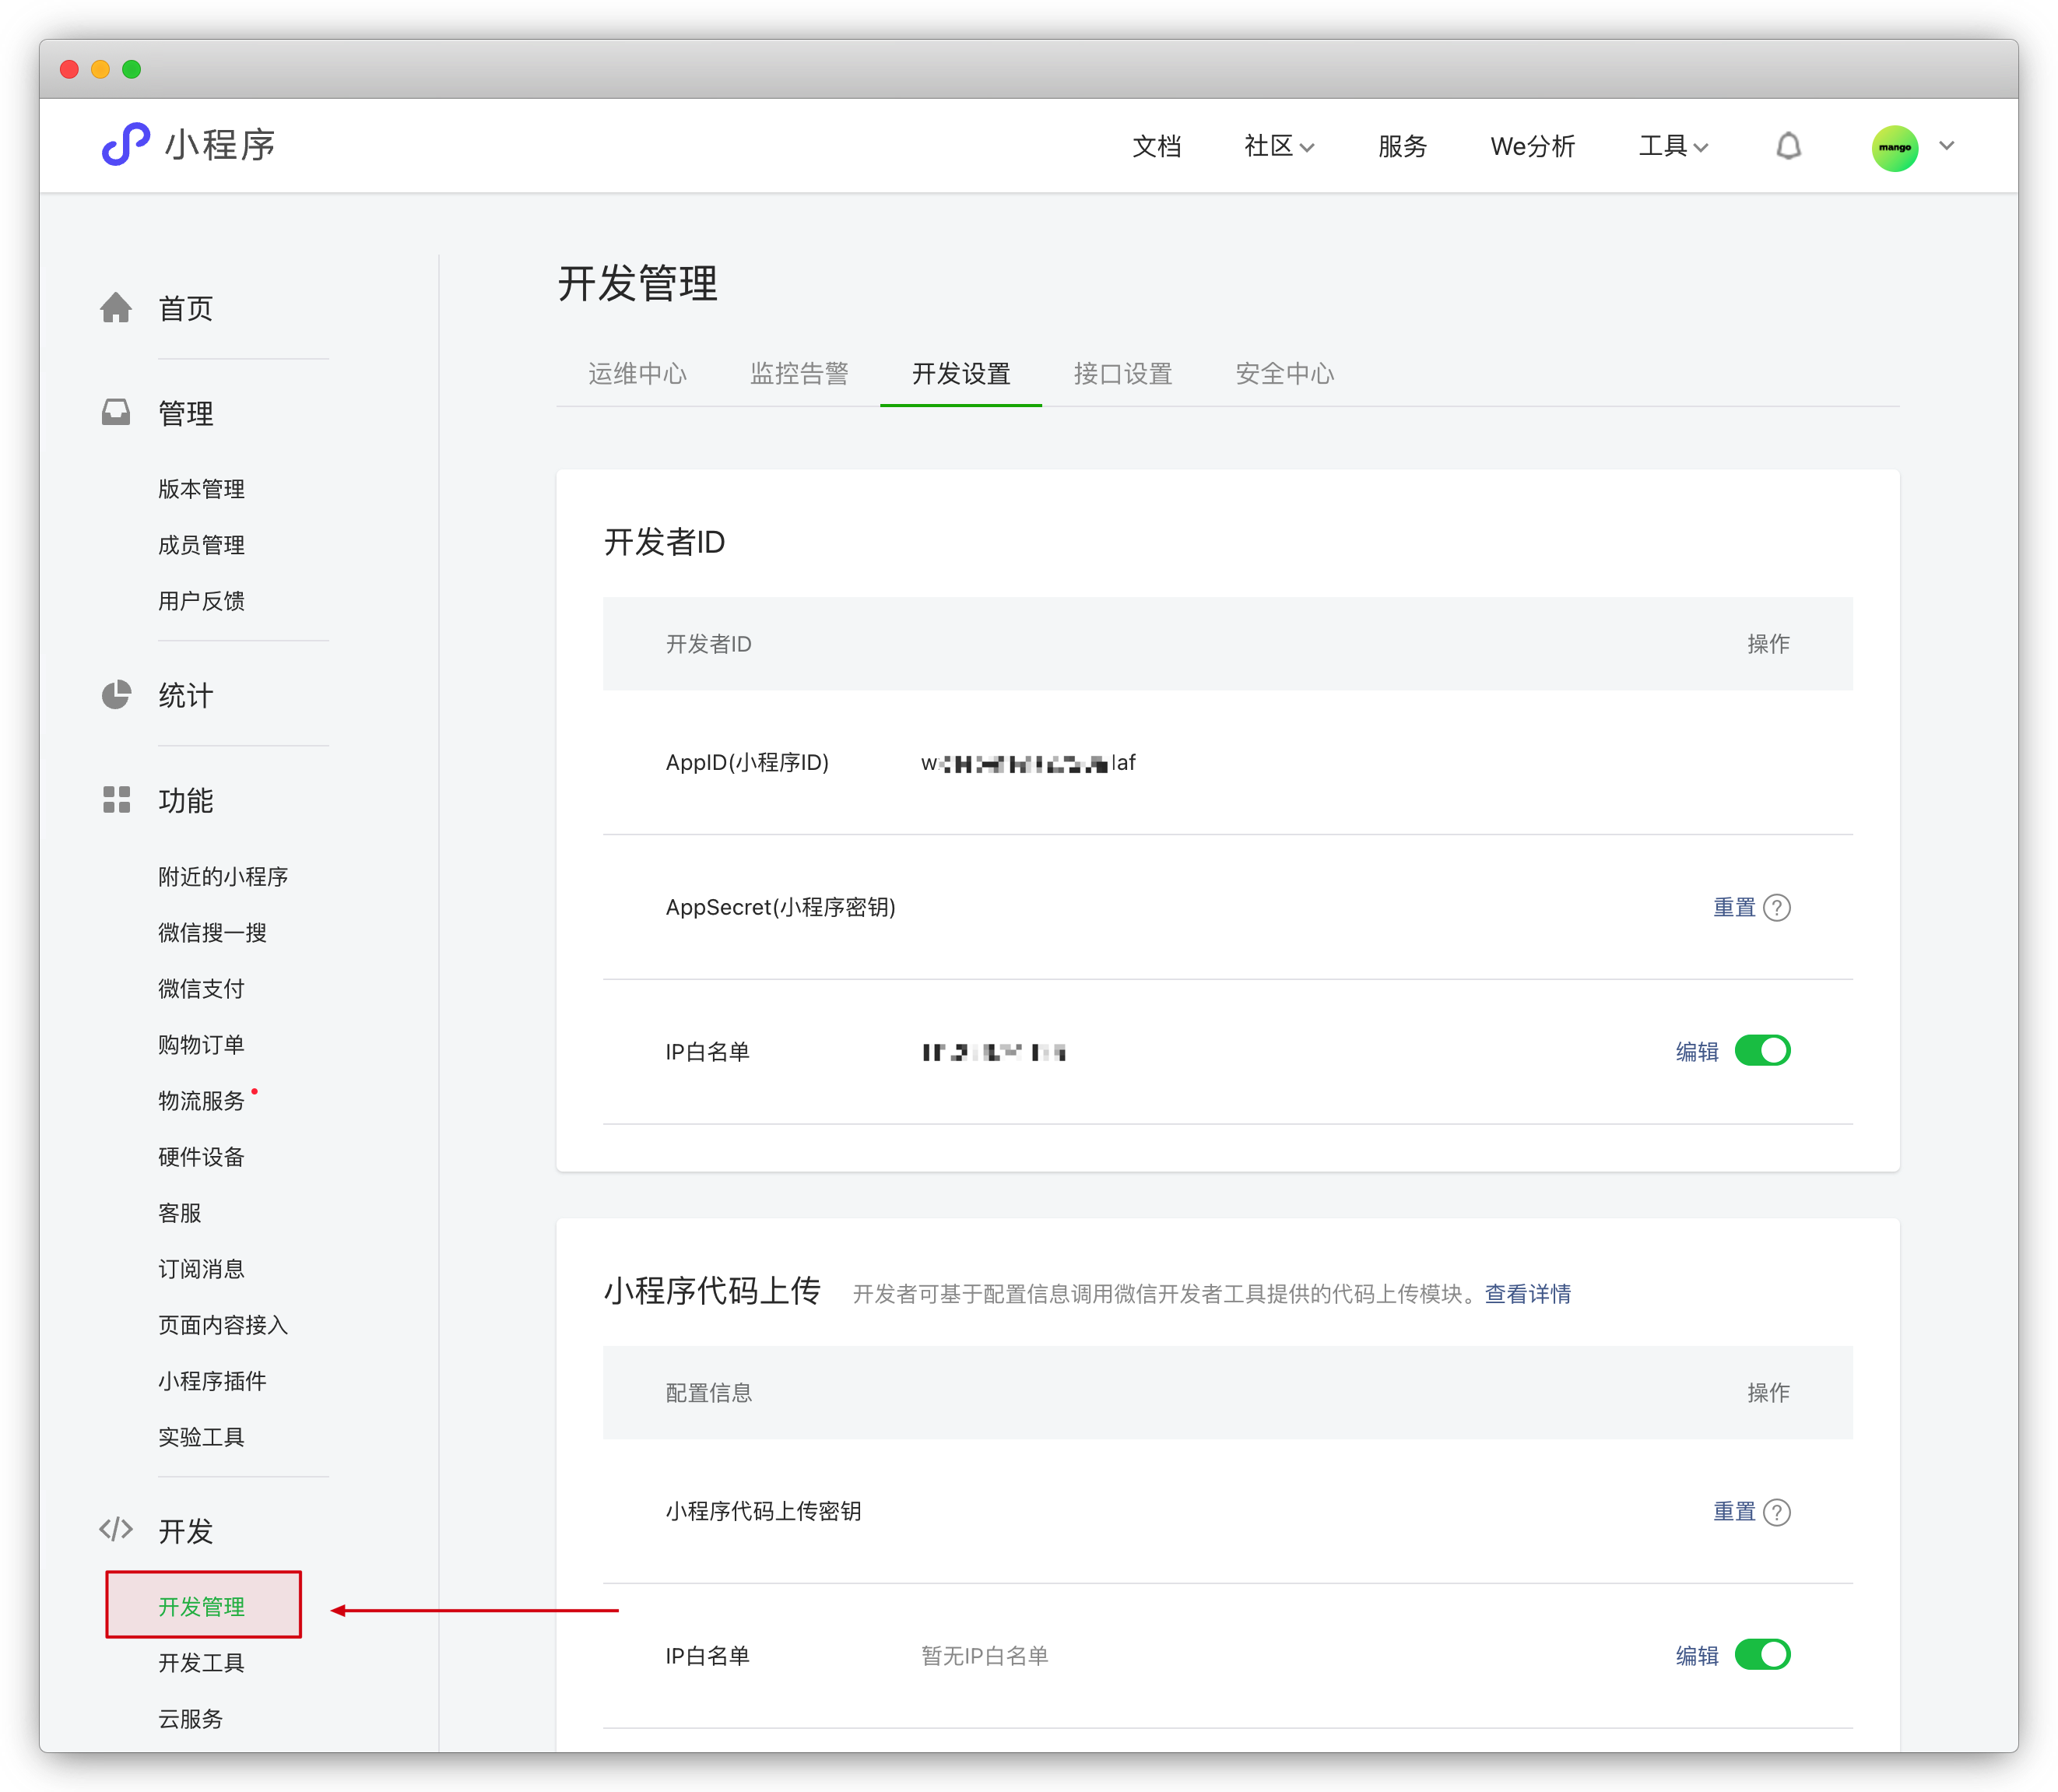Open We分析 in top navigation

click(x=1532, y=147)
